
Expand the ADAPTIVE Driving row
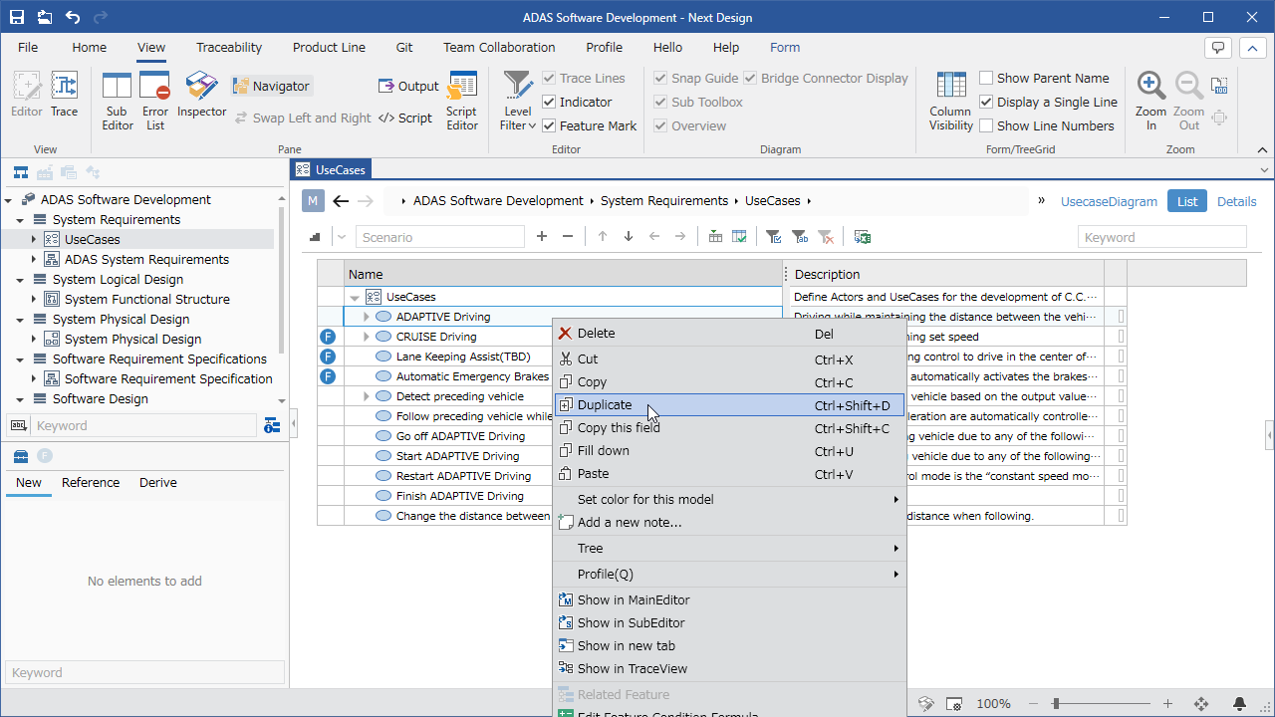click(366, 317)
